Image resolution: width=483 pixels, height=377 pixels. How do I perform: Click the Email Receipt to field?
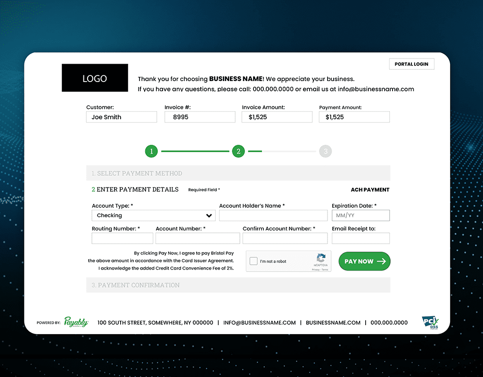360,238
